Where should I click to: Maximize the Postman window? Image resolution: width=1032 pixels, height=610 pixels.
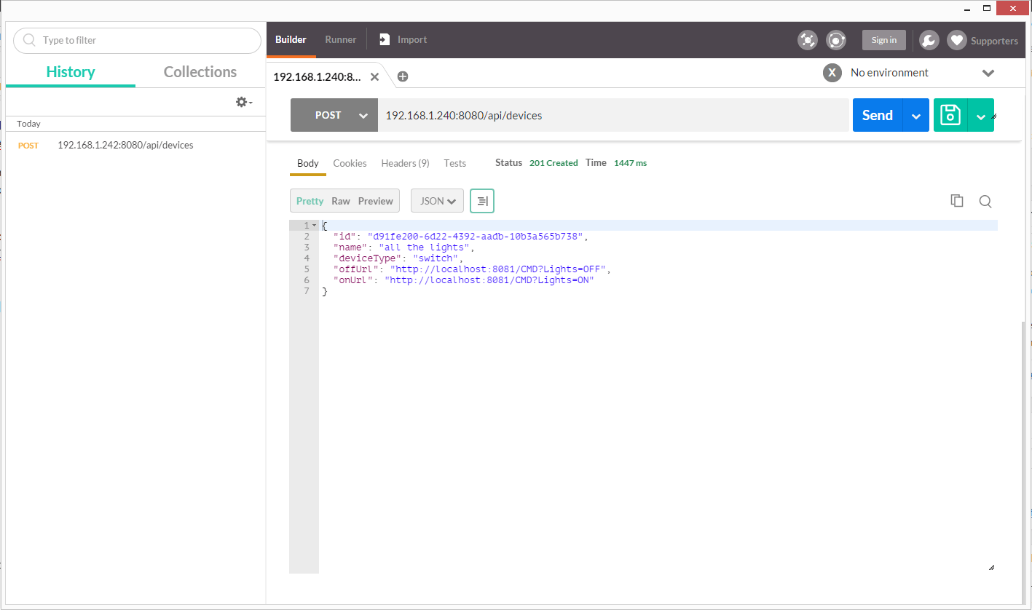click(x=987, y=8)
